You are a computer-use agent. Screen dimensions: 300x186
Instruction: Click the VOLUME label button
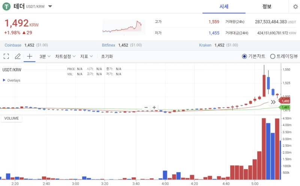pyautogui.click(x=12, y=118)
